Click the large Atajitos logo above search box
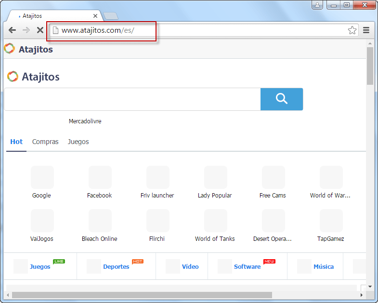Viewport: 378px width, 303px height. coord(33,77)
